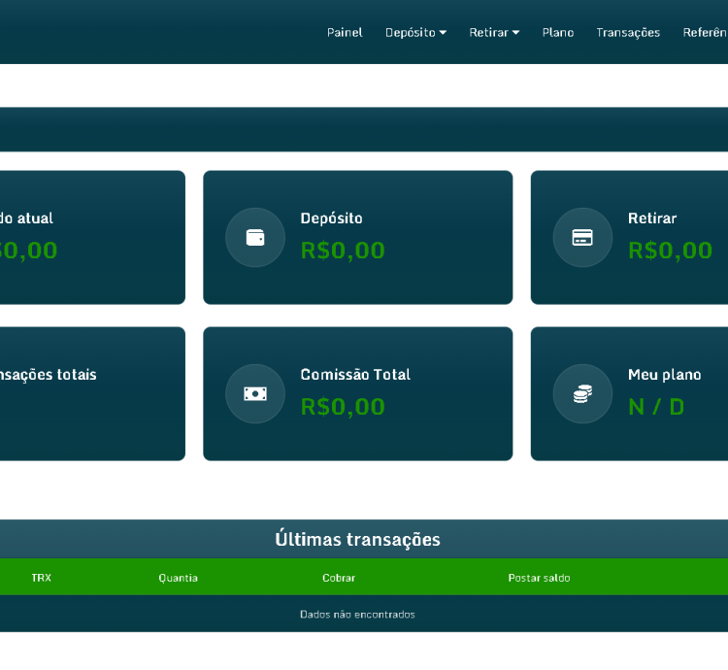Click the Últimas transações heading
Screen dimensions: 728x670
click(357, 540)
